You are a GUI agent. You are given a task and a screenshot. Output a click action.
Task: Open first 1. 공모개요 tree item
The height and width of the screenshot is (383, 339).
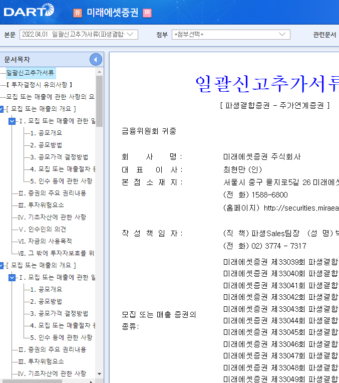[46, 133]
